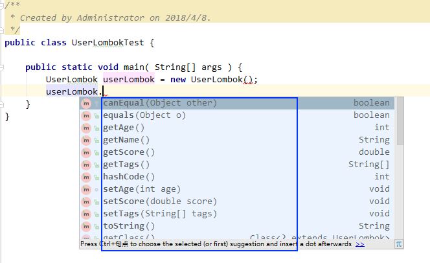430x263 pixels.
Task: Click public lock icon beside getTags
Action: coord(96,165)
